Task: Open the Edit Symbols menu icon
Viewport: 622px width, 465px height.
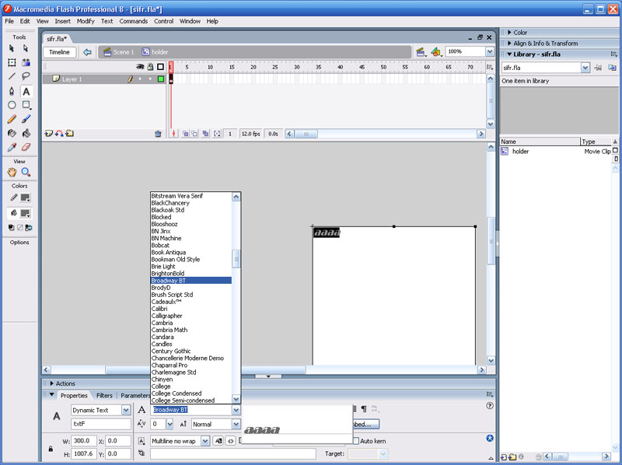Action: click(436, 52)
